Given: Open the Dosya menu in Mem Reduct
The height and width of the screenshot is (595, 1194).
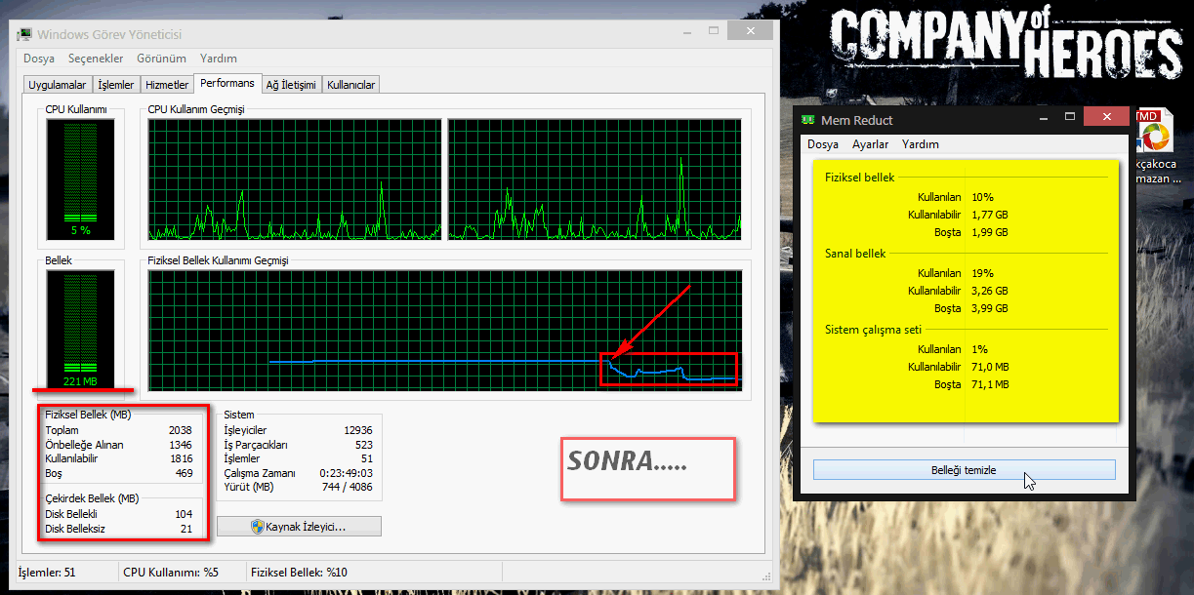Looking at the screenshot, I should point(823,144).
